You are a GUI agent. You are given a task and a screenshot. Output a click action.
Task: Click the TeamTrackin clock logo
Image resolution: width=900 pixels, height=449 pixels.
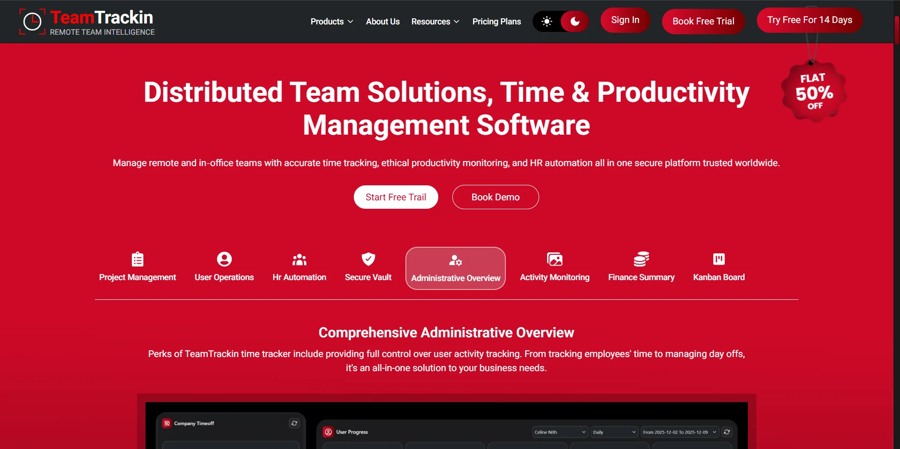(32, 22)
